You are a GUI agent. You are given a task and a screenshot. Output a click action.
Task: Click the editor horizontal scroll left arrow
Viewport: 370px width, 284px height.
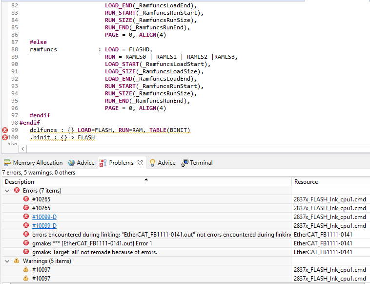pos(22,149)
